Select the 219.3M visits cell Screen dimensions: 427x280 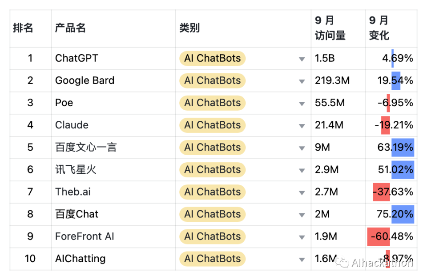click(332, 81)
